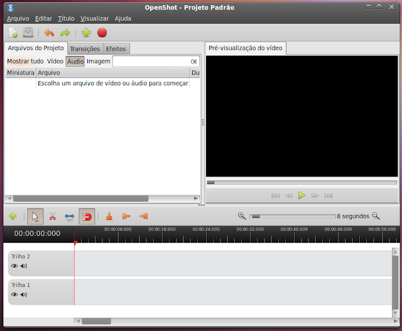Click the '8 segundos' zoom label
The width and height of the screenshot is (402, 331).
[353, 216]
